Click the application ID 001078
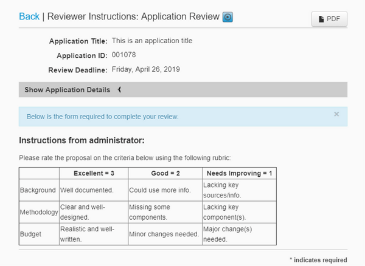 pyautogui.click(x=123, y=55)
